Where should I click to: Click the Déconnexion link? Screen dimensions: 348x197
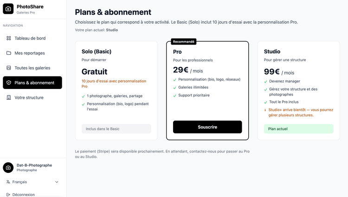24,195
